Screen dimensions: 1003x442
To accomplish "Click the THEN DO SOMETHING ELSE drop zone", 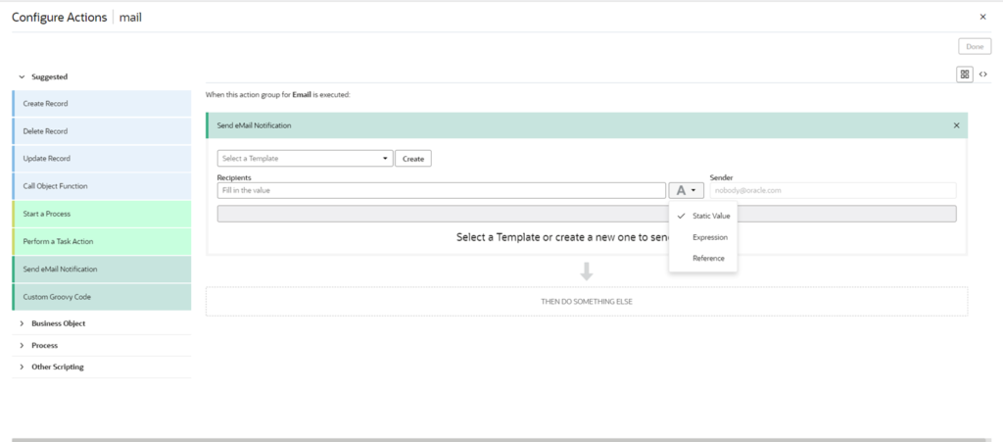I will click(x=587, y=301).
